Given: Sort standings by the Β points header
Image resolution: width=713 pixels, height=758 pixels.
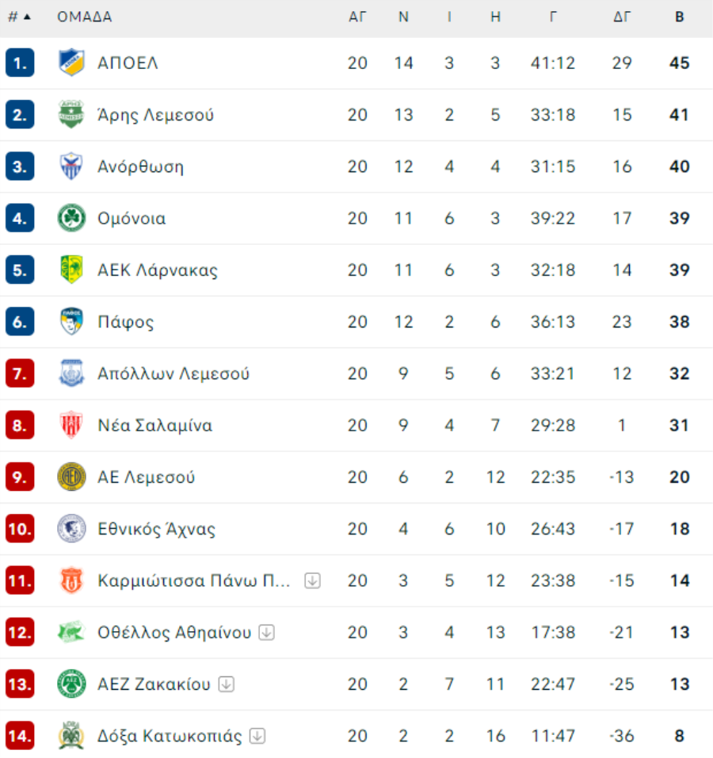Looking at the screenshot, I should coord(679,17).
